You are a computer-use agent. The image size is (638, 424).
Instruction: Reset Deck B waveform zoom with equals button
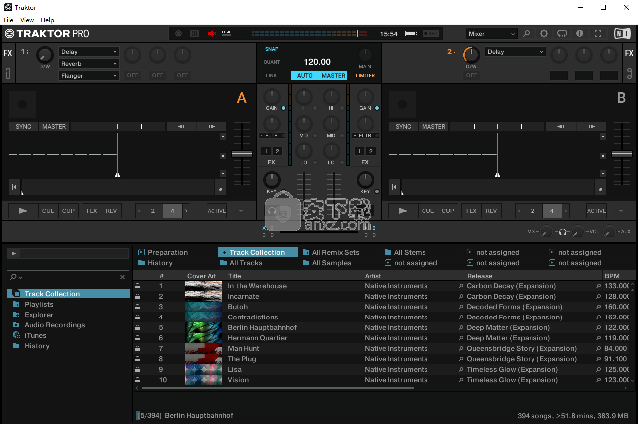click(x=603, y=156)
